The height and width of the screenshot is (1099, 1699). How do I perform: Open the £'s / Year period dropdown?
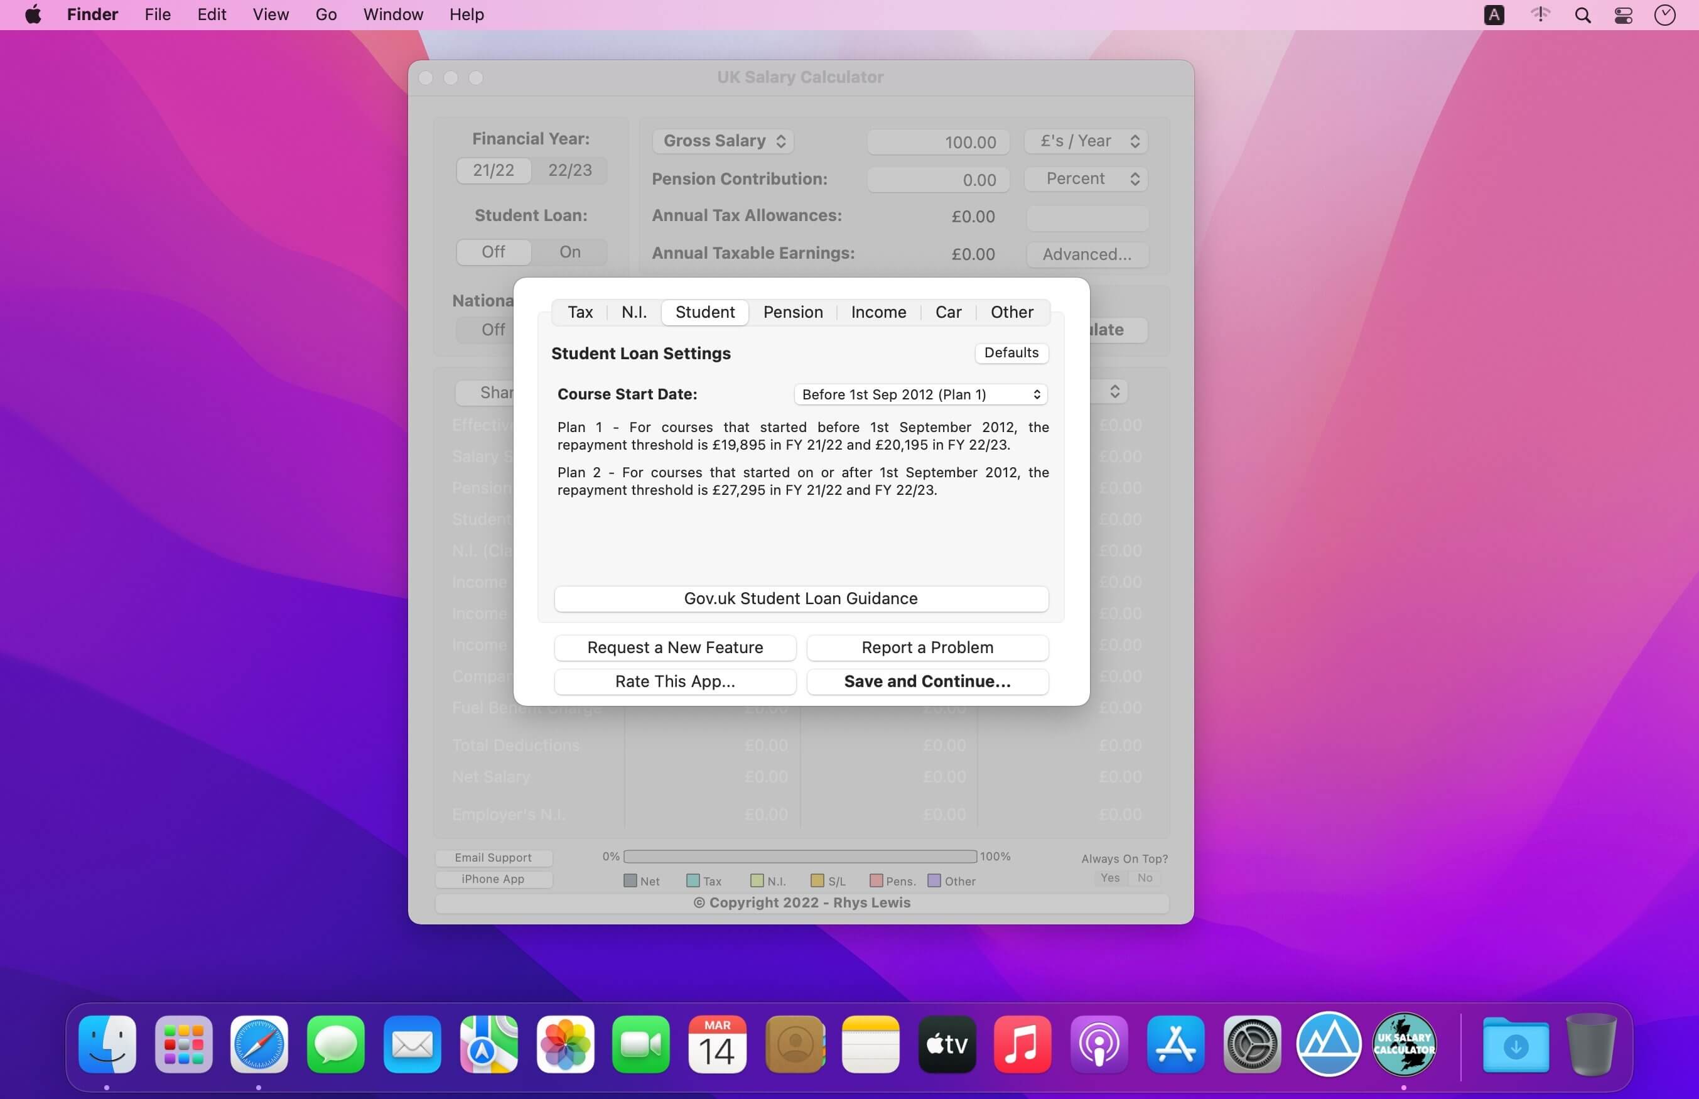point(1086,141)
